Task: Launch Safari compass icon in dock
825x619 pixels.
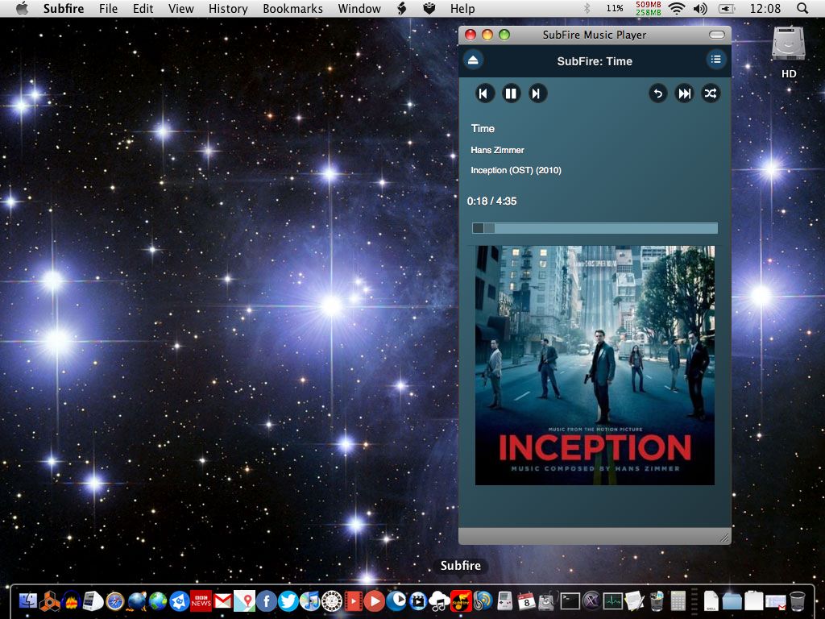Action: (x=114, y=600)
